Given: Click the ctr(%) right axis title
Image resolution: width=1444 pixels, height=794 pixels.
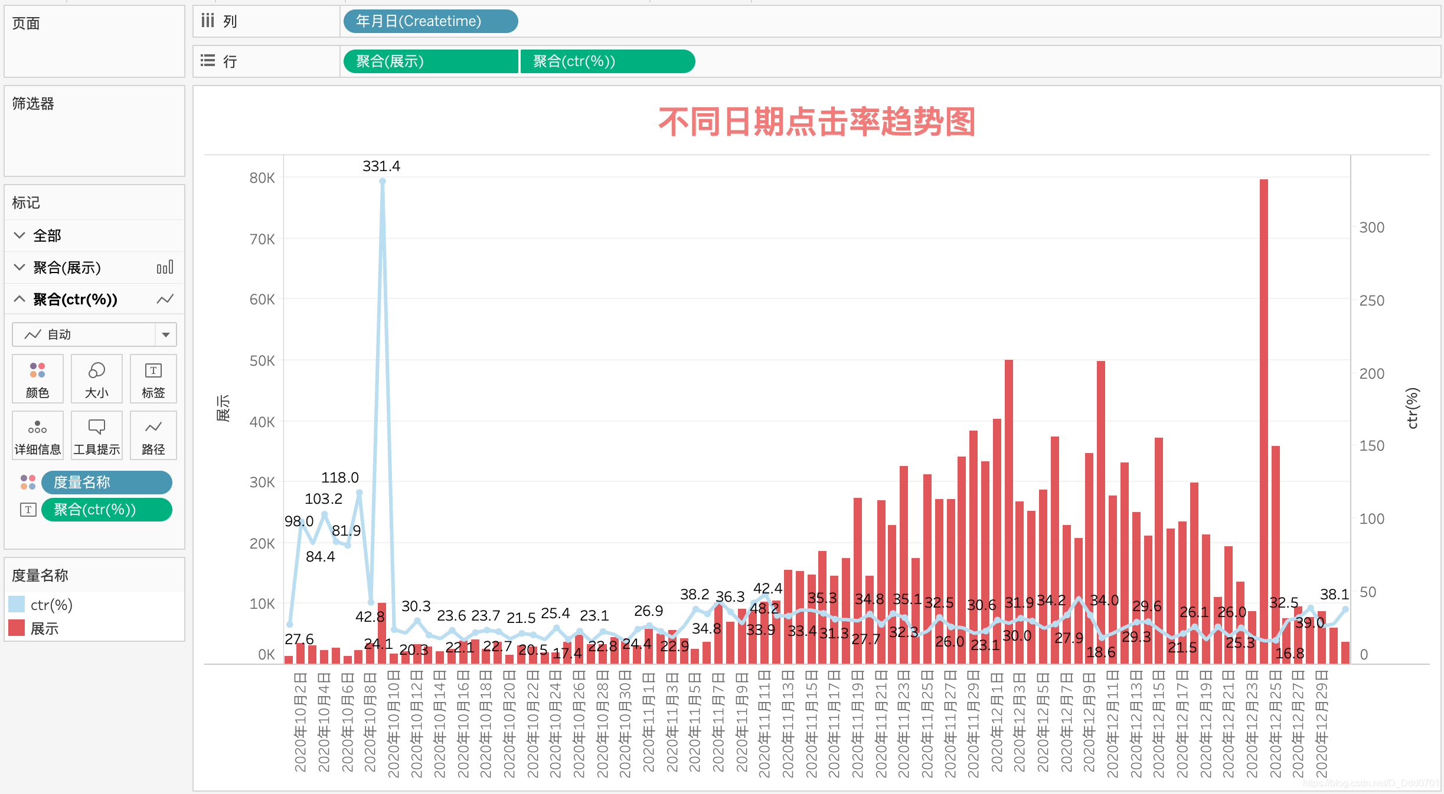Looking at the screenshot, I should point(1412,408).
